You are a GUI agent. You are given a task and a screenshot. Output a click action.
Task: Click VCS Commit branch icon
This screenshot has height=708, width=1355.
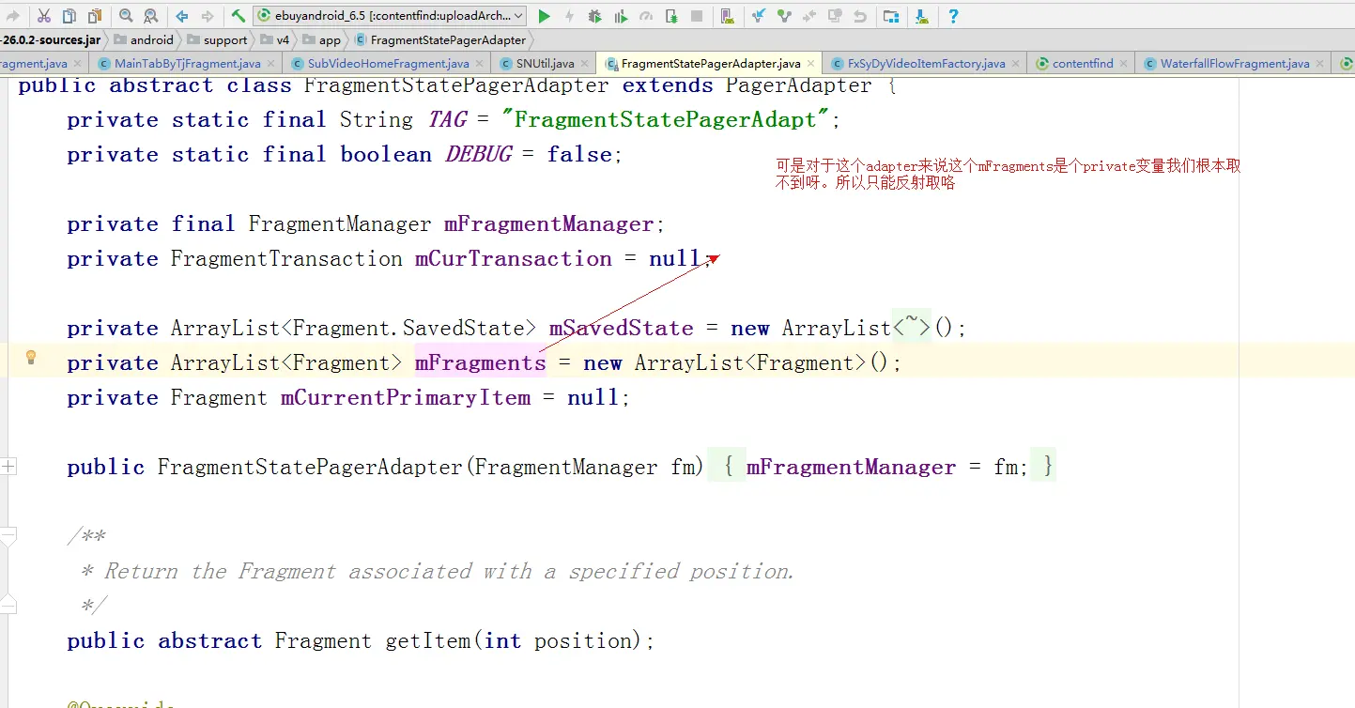click(x=784, y=16)
